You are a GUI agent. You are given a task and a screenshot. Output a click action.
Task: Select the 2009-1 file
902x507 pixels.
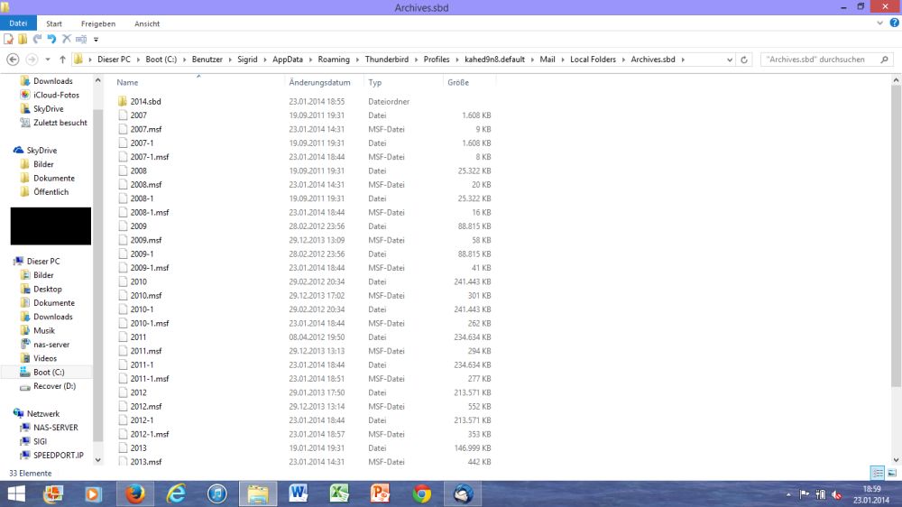[142, 253]
